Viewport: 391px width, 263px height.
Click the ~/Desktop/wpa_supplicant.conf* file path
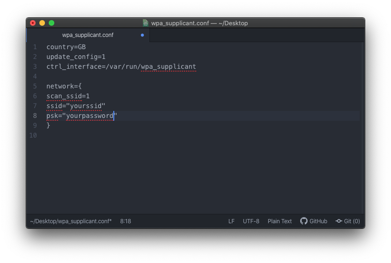click(71, 221)
